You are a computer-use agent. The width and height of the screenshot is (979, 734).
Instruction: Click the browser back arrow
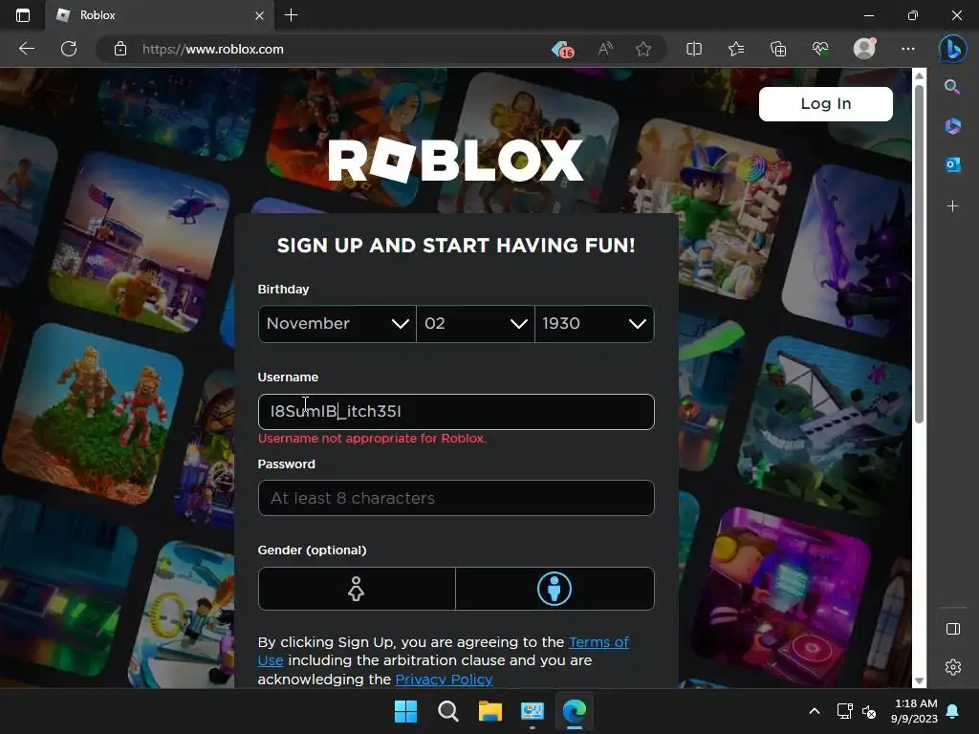[x=26, y=49]
